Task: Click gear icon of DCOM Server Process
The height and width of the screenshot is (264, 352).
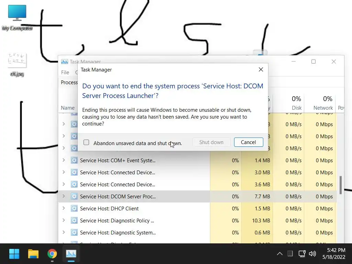Action: click(74, 196)
